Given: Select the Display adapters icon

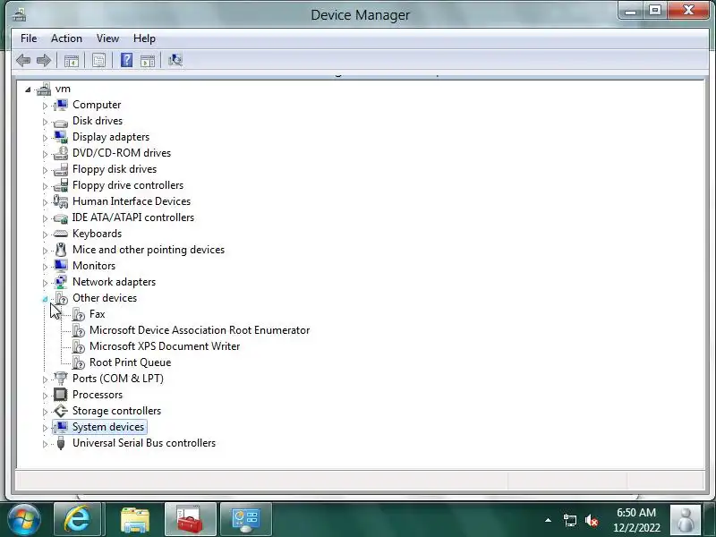Looking at the screenshot, I should [x=60, y=137].
